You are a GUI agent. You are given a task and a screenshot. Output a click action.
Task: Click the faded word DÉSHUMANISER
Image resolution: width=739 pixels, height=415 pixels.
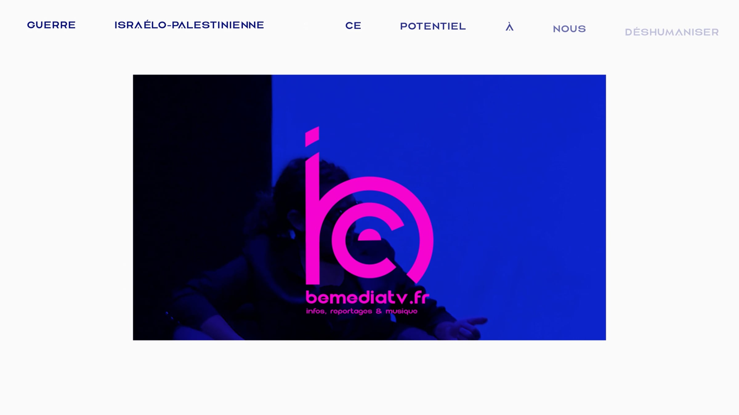[x=672, y=32]
